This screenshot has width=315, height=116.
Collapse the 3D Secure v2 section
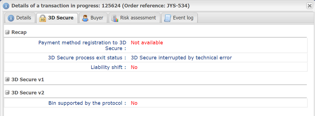(x=7, y=93)
